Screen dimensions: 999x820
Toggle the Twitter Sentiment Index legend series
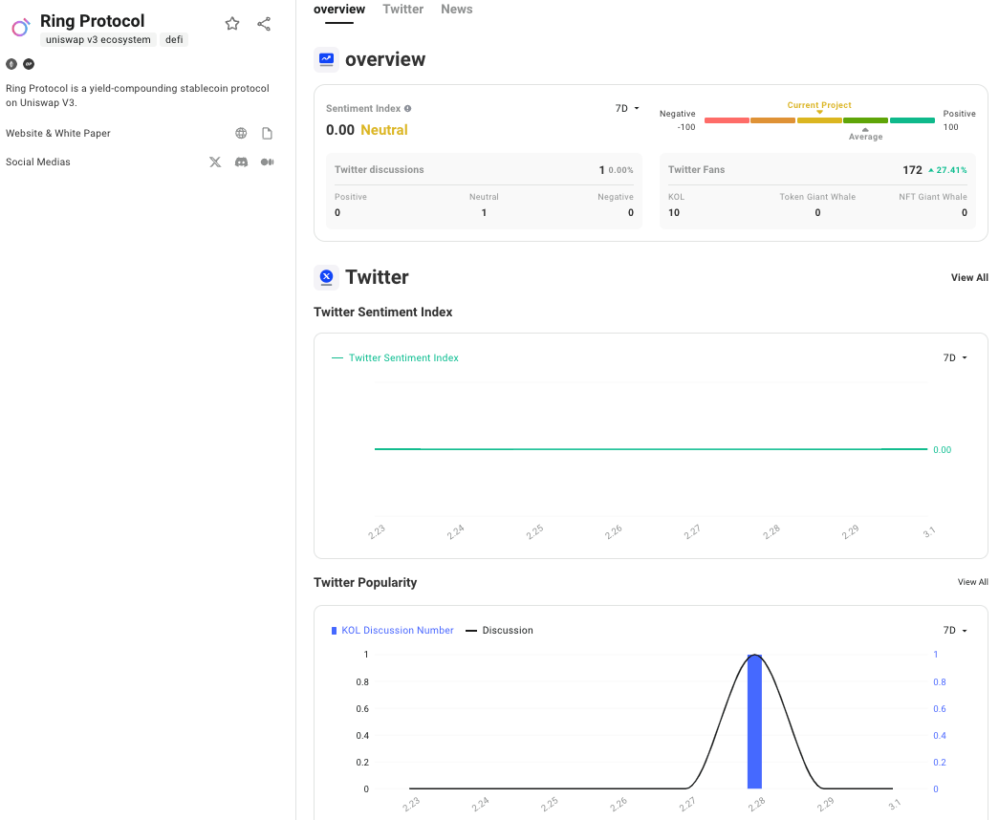click(395, 358)
